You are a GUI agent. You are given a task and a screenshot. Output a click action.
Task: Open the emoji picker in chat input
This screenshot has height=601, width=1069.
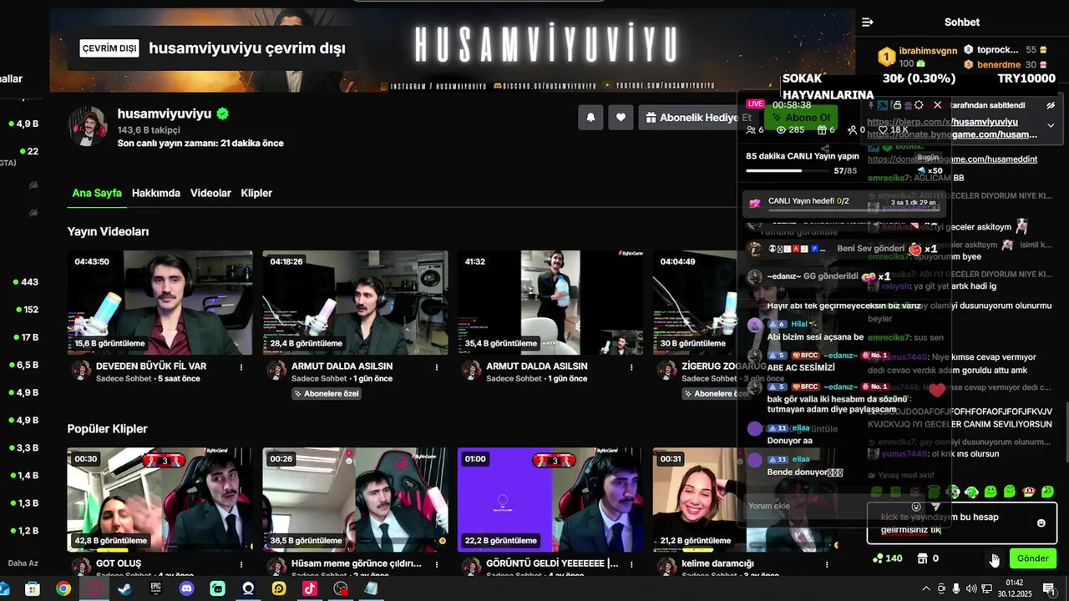1041,523
